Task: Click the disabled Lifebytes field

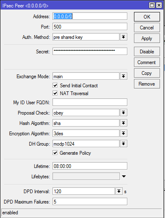Action: [86, 176]
